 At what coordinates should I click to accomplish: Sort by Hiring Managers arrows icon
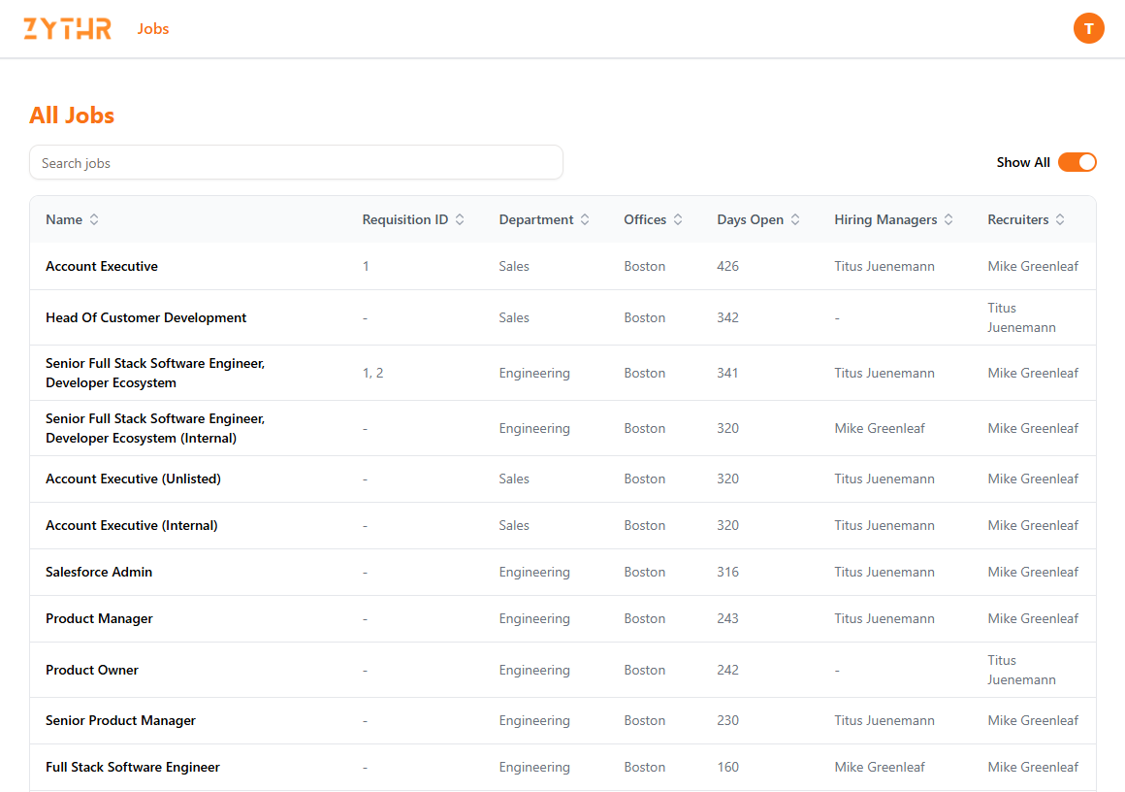(x=948, y=220)
